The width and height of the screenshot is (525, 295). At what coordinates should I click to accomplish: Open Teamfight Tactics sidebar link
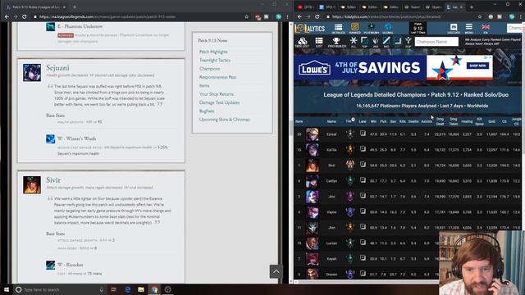tap(215, 60)
